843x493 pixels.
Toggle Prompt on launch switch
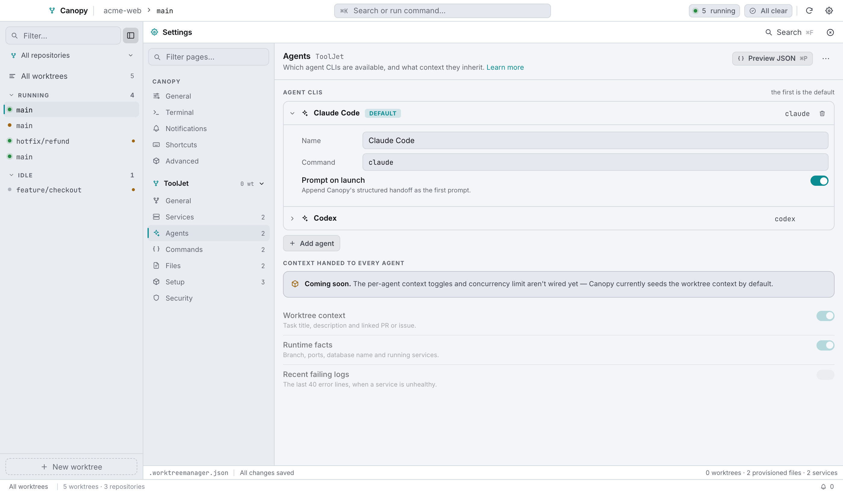tap(819, 181)
